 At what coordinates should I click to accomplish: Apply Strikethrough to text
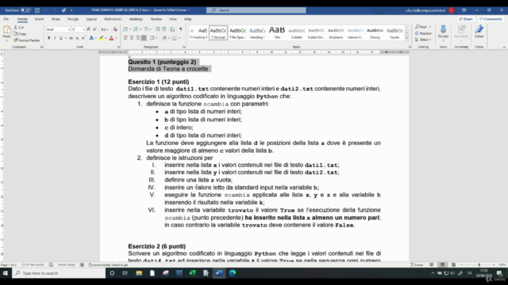point(71,38)
